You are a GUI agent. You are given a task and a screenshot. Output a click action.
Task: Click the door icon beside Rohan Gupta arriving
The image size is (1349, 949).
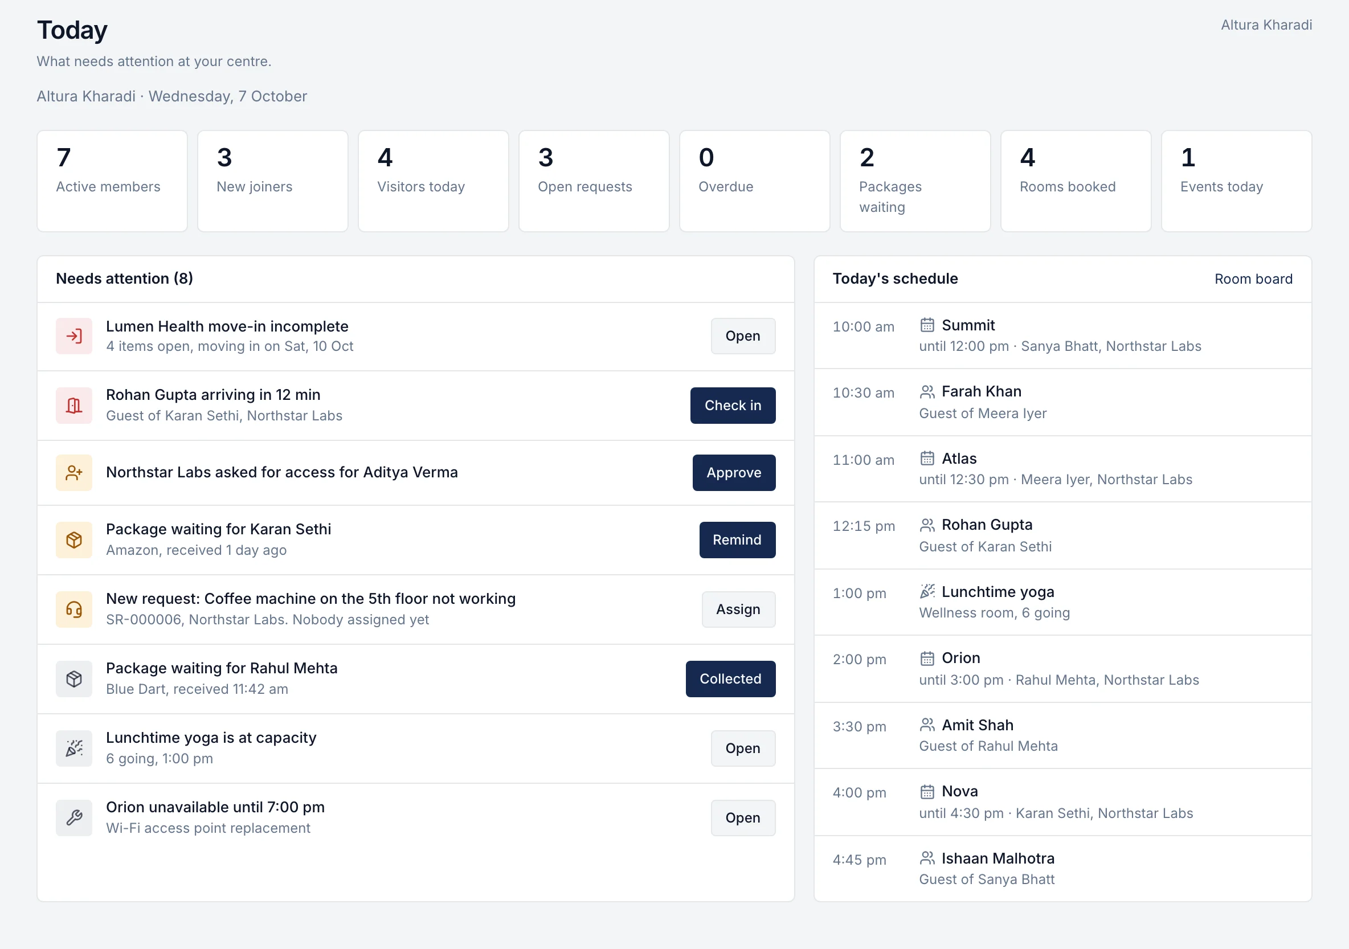pos(74,406)
